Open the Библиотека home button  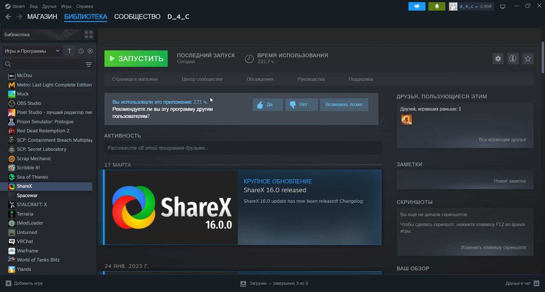point(42,34)
